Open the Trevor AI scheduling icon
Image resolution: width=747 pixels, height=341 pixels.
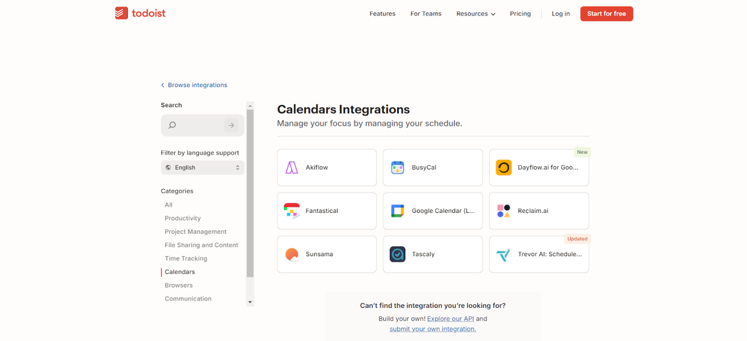coord(503,254)
